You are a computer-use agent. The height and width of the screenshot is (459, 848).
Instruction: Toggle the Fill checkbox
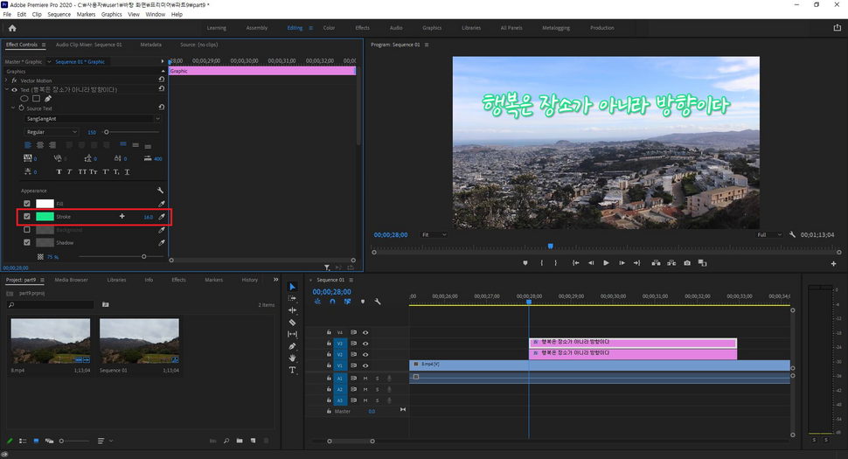click(27, 204)
